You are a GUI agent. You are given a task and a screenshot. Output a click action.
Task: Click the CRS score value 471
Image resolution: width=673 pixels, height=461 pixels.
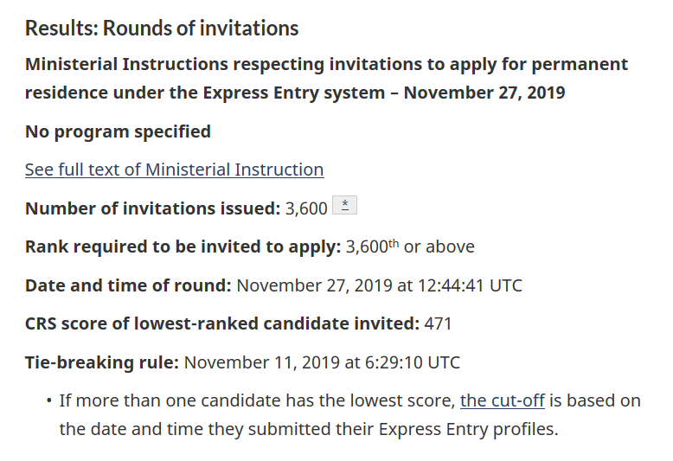(438, 323)
